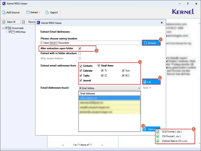Click the List button
The width and height of the screenshot is (201, 151).
pos(151,82)
